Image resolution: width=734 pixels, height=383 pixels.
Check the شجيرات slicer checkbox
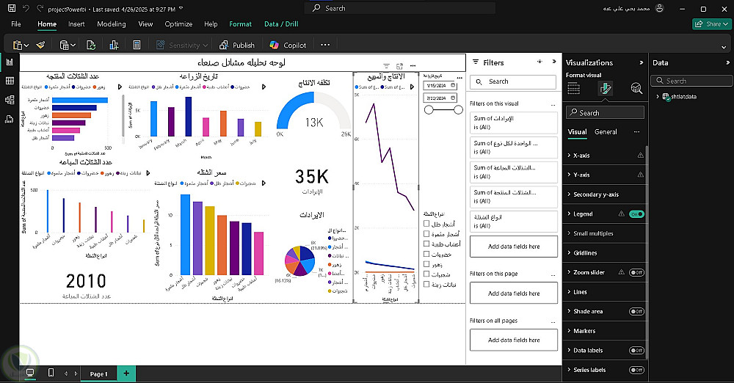point(426,274)
